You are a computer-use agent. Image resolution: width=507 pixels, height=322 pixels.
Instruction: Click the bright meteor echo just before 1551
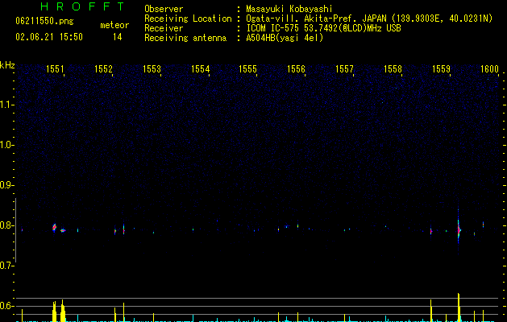(x=54, y=227)
